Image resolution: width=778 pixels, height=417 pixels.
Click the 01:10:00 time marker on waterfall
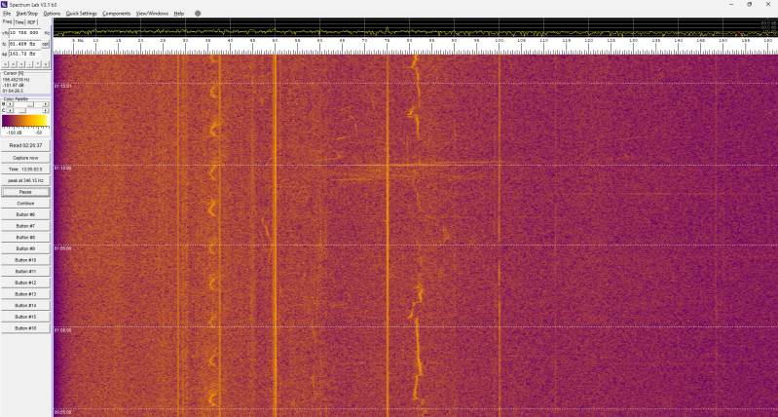click(62, 169)
